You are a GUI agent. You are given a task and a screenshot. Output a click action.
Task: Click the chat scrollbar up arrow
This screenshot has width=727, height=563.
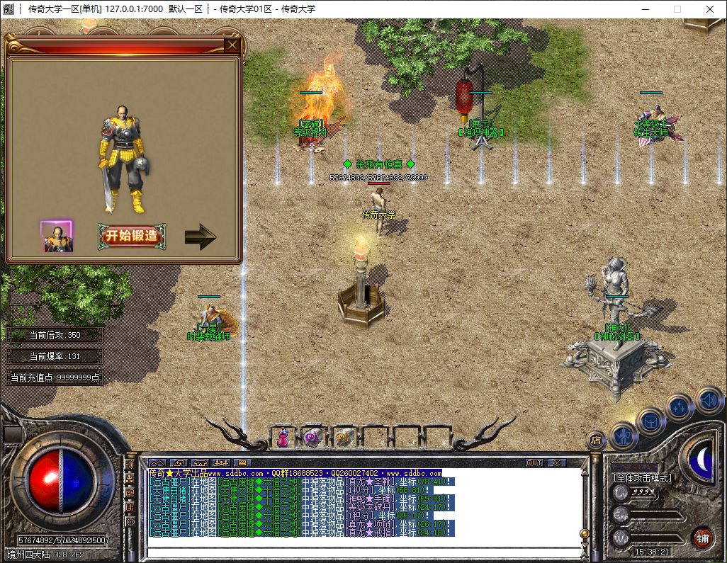[585, 474]
